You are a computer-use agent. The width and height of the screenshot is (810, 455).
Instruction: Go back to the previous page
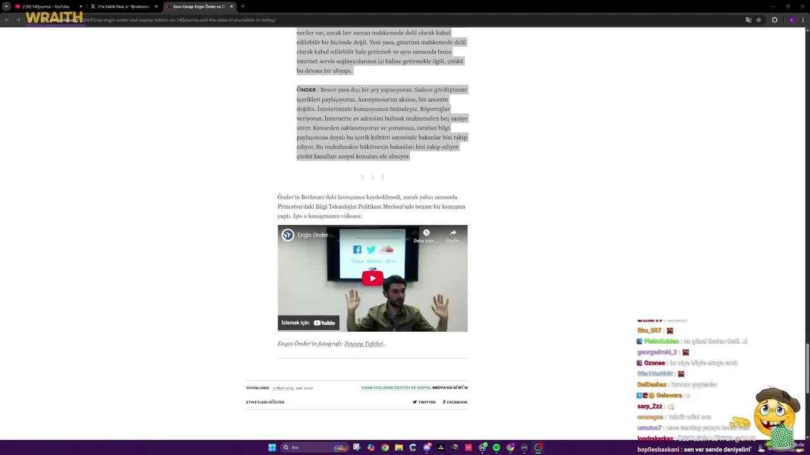(6, 20)
